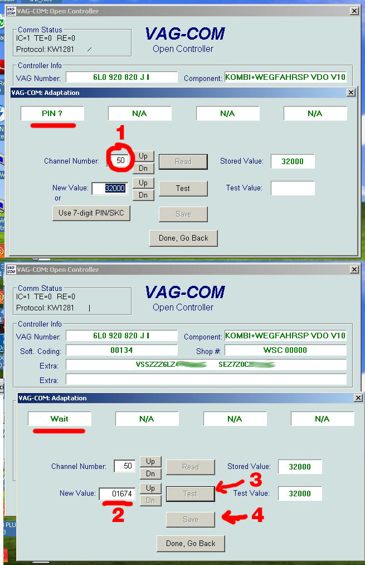The height and width of the screenshot is (565, 365).
Task: Click Component field in top Open Controller window
Action: [x=285, y=77]
